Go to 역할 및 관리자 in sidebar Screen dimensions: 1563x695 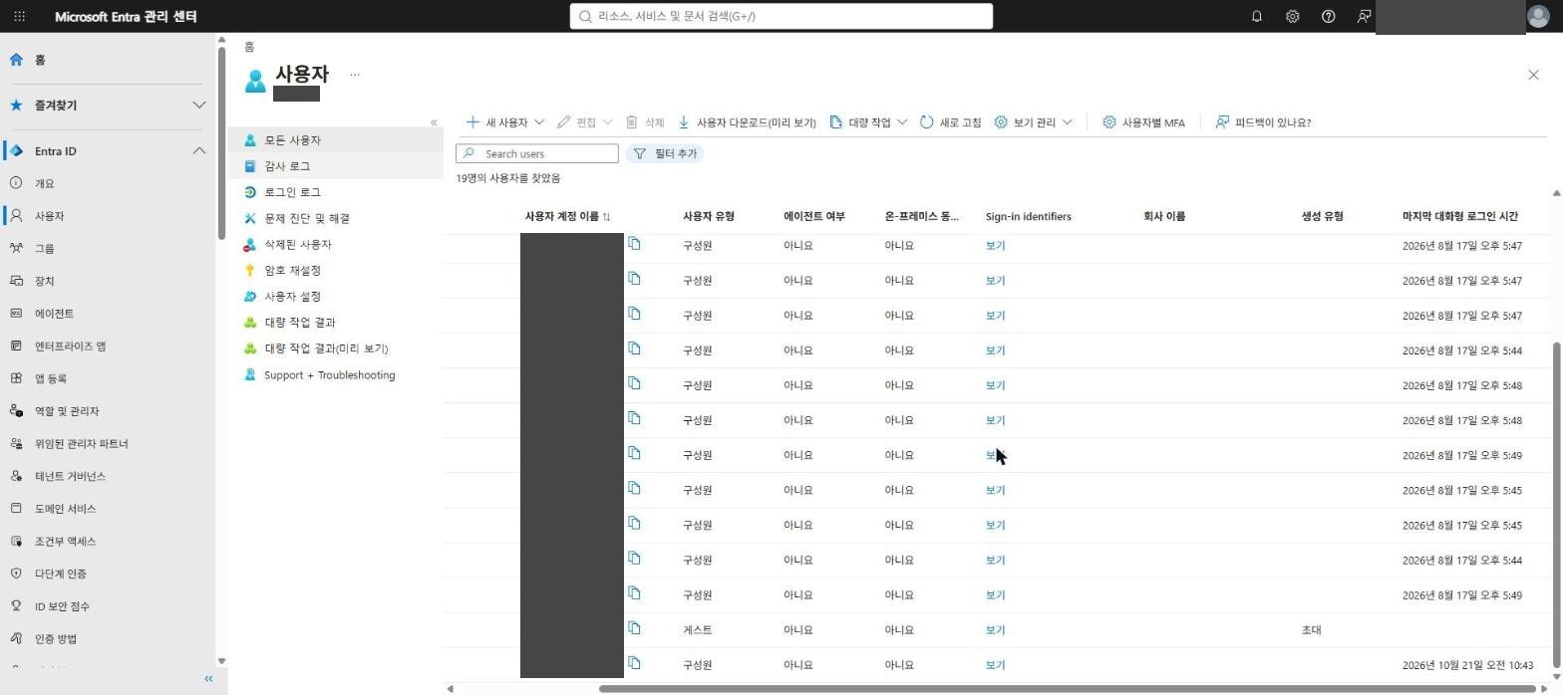(67, 410)
